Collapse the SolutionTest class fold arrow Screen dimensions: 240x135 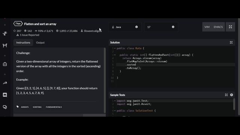pos(115,111)
